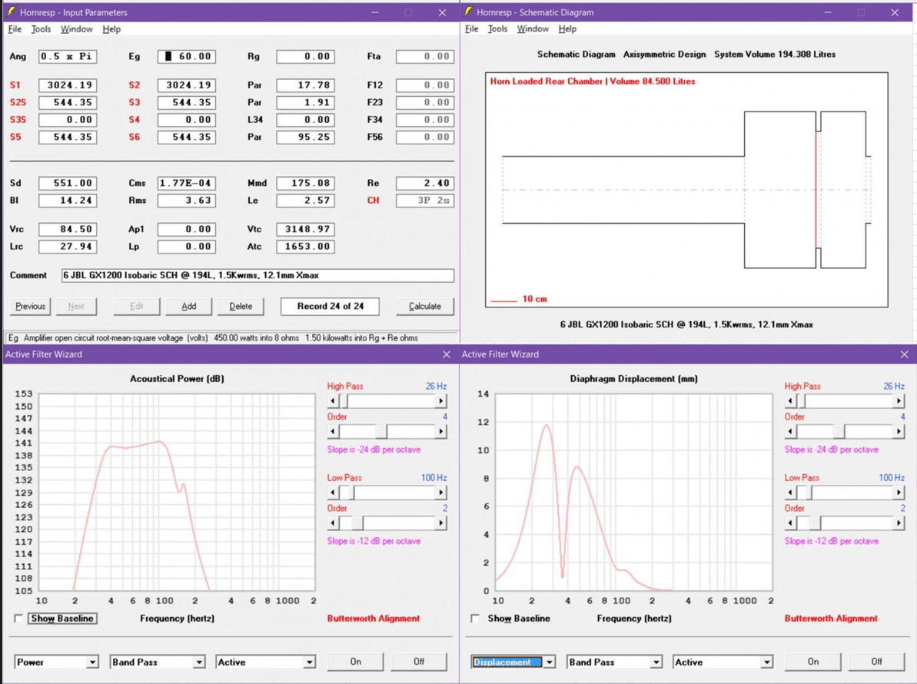Viewport: 917px width, 684px height.
Task: Minimize the Schematic Diagram window
Action: (828, 12)
